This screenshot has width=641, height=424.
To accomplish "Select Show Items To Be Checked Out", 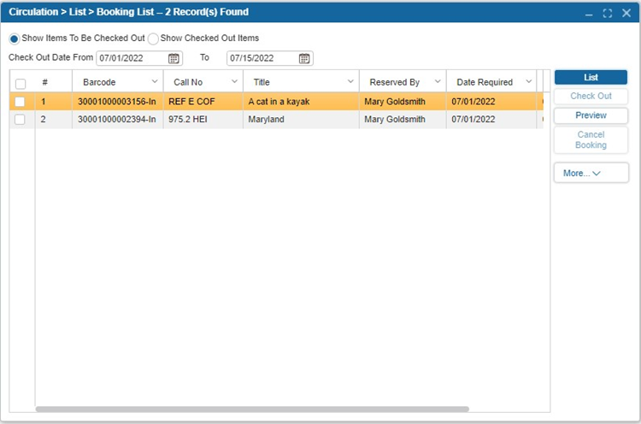I will (x=15, y=38).
